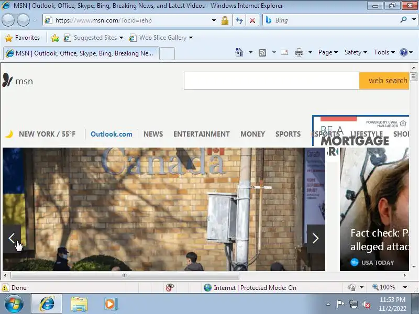Show hidden tray icons arrow

[x=328, y=304]
